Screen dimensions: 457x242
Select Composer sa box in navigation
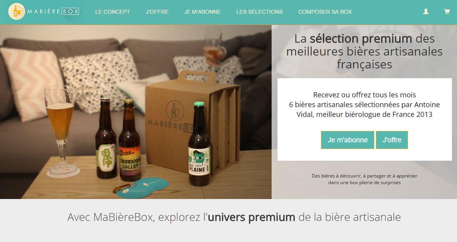coord(325,12)
